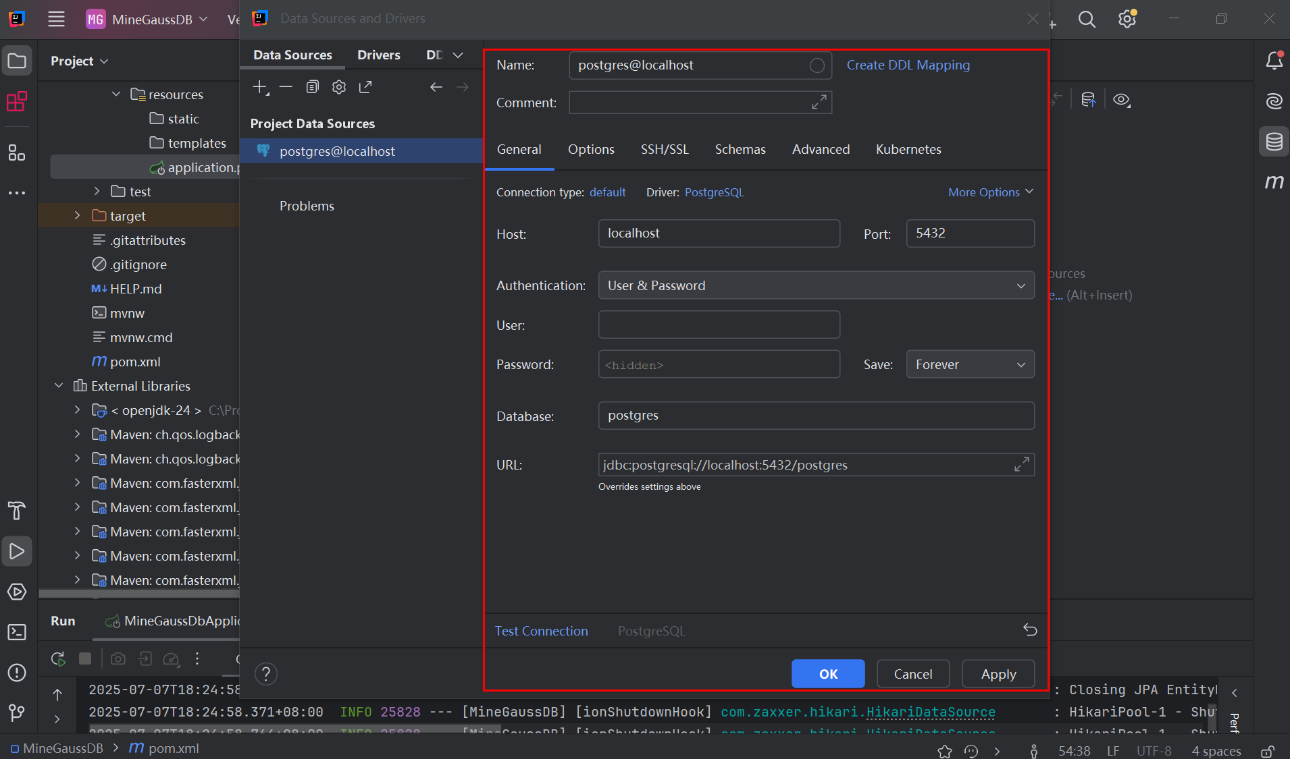Toggle the eye view options in Database panel

tap(1122, 100)
